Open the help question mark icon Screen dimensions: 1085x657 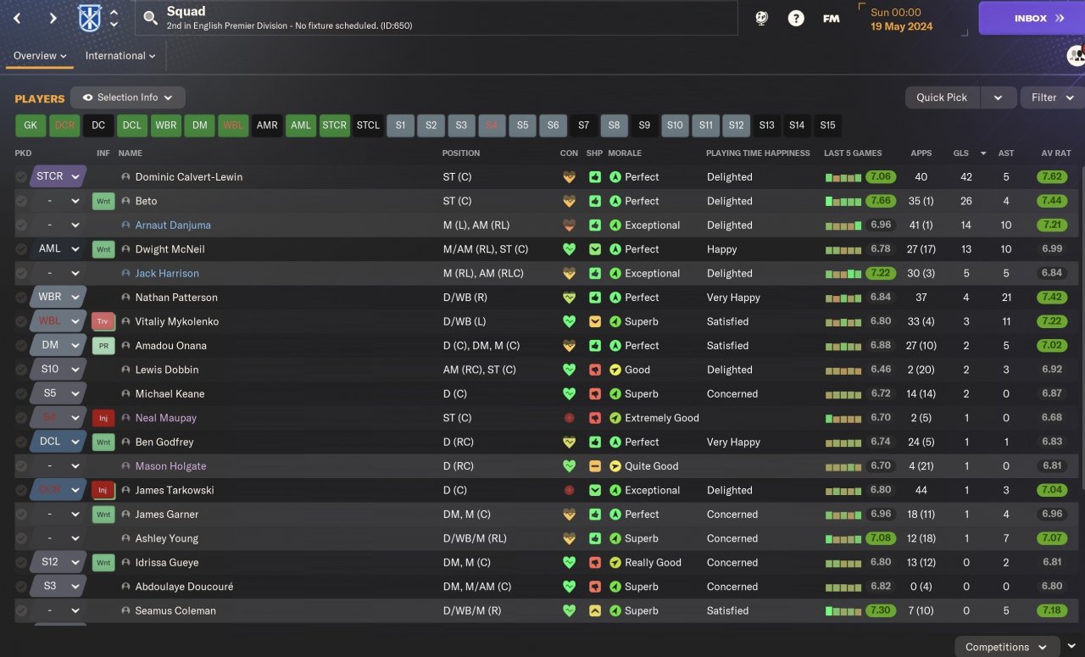tap(796, 18)
